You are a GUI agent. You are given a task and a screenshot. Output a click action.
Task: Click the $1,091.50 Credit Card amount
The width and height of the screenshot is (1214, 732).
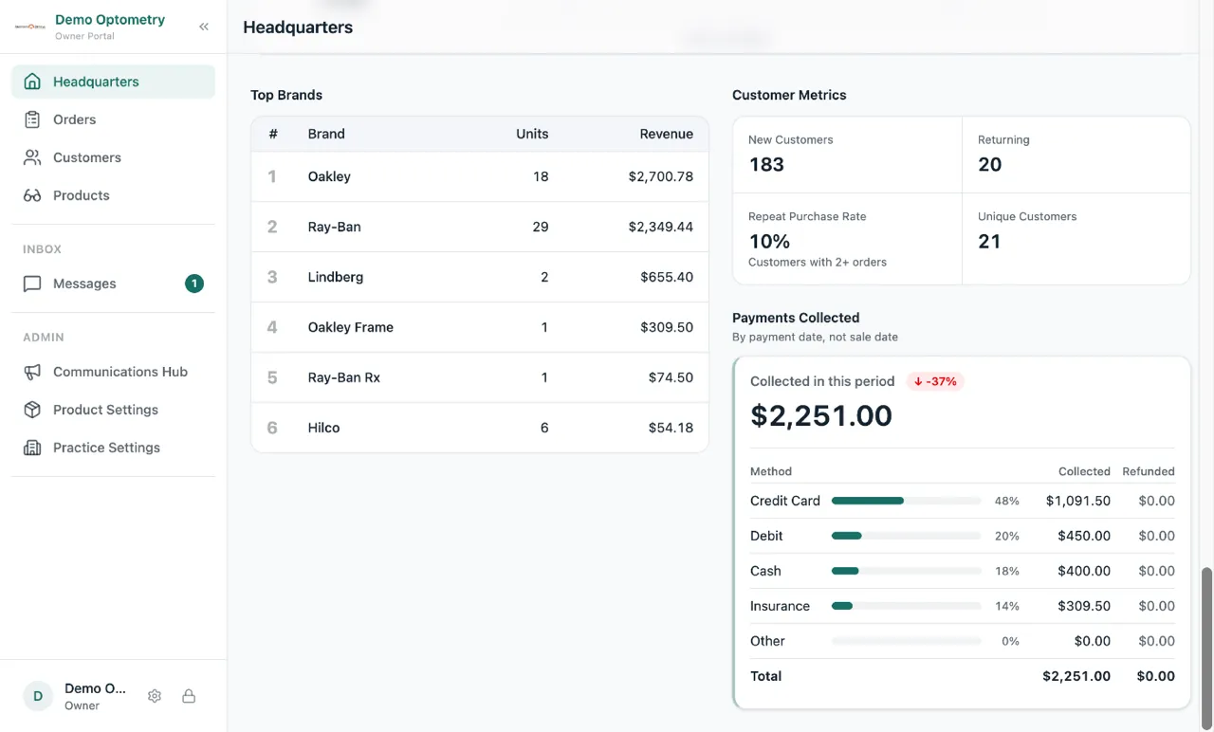[1078, 501]
